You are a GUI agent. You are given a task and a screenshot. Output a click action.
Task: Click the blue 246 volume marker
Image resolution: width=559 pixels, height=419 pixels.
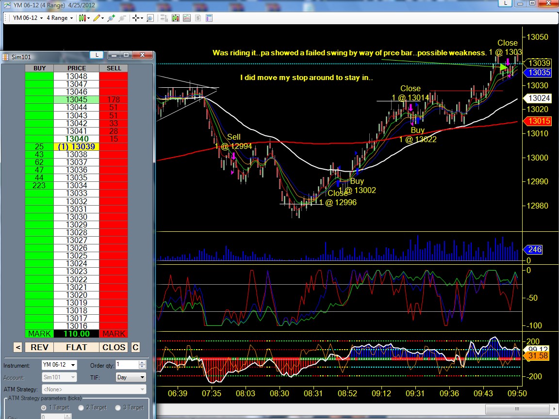[534, 249]
